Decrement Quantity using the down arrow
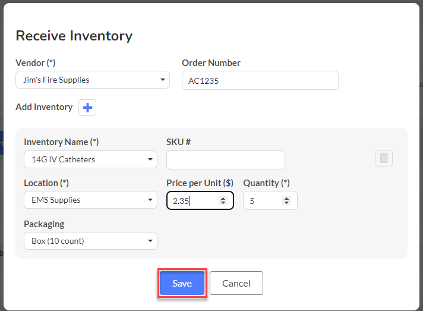This screenshot has width=423, height=311. (286, 203)
